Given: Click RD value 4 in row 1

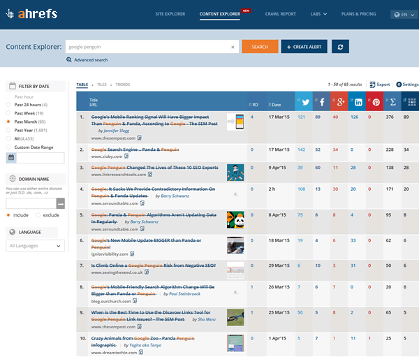Looking at the screenshot, I should click(x=251, y=117).
